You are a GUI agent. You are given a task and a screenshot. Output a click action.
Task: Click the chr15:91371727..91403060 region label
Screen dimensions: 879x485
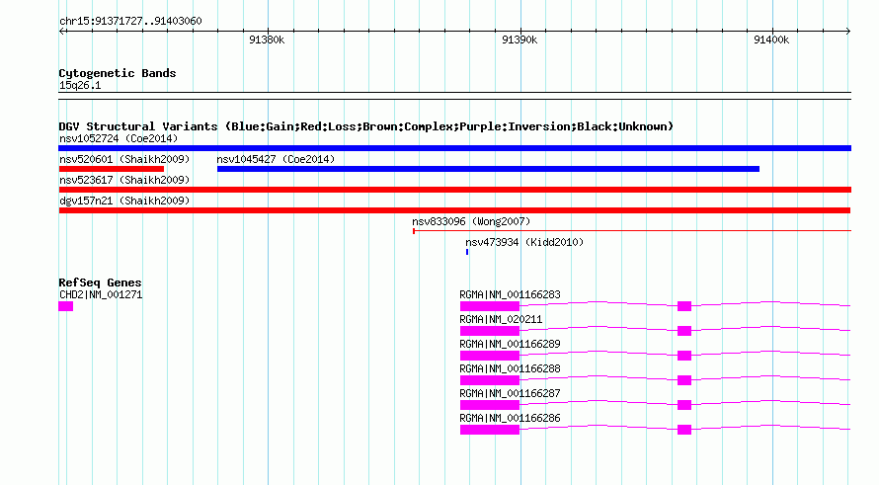130,22
